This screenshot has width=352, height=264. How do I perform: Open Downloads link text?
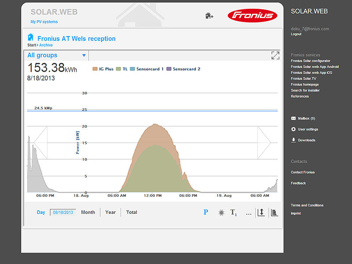tap(307, 140)
